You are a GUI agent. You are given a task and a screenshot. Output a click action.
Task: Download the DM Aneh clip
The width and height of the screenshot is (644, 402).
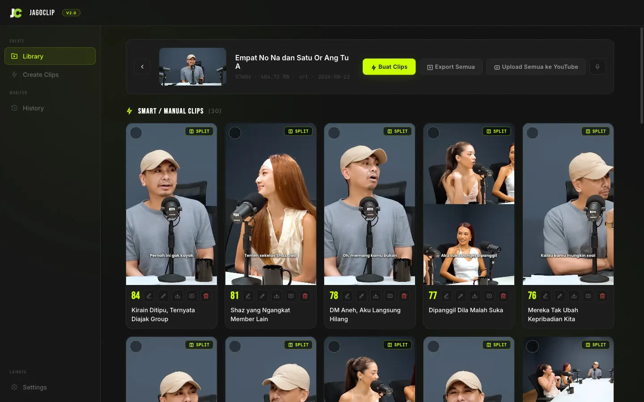pos(376,296)
